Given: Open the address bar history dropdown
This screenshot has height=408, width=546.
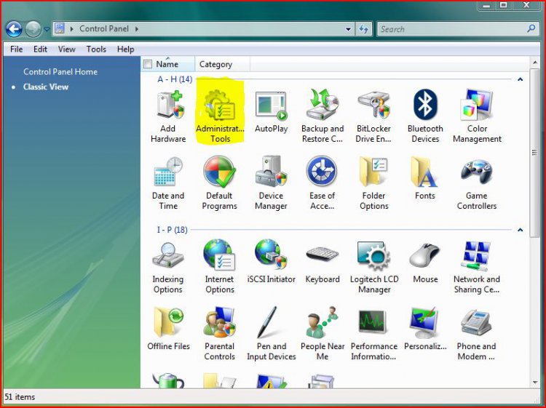Looking at the screenshot, I should (x=348, y=29).
